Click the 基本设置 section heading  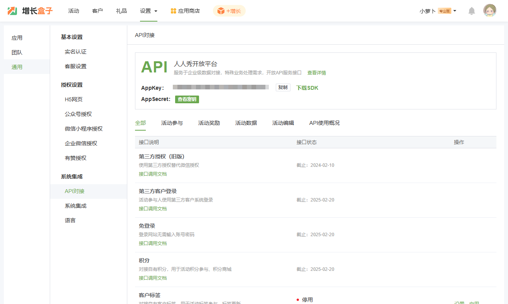tap(72, 37)
